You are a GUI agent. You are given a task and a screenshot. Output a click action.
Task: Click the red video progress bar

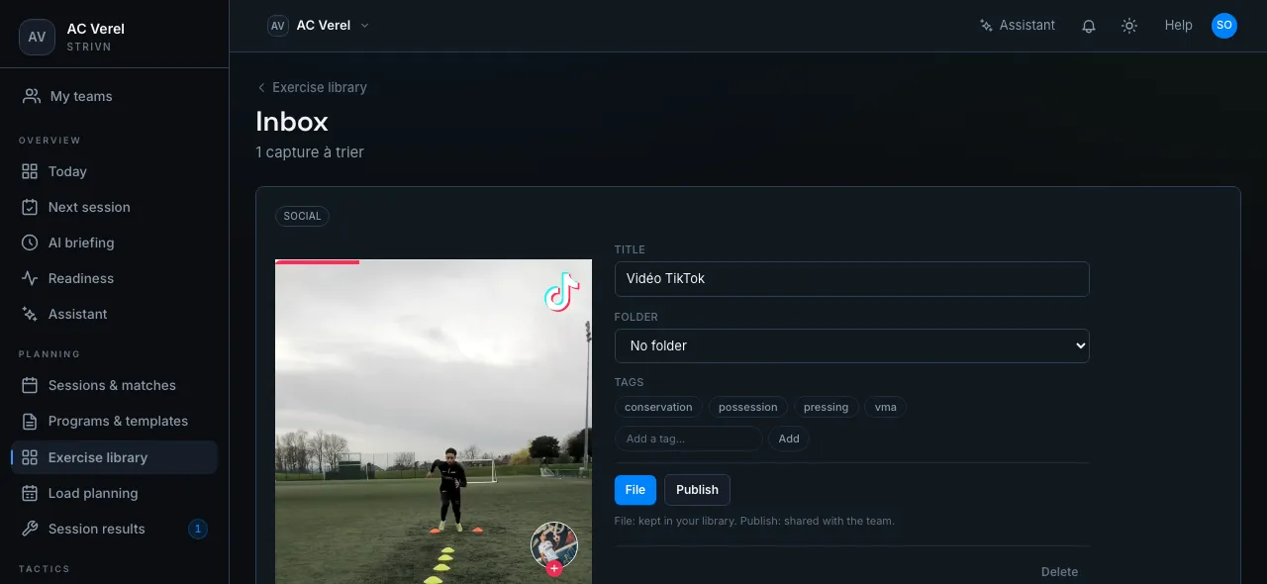[x=317, y=261]
